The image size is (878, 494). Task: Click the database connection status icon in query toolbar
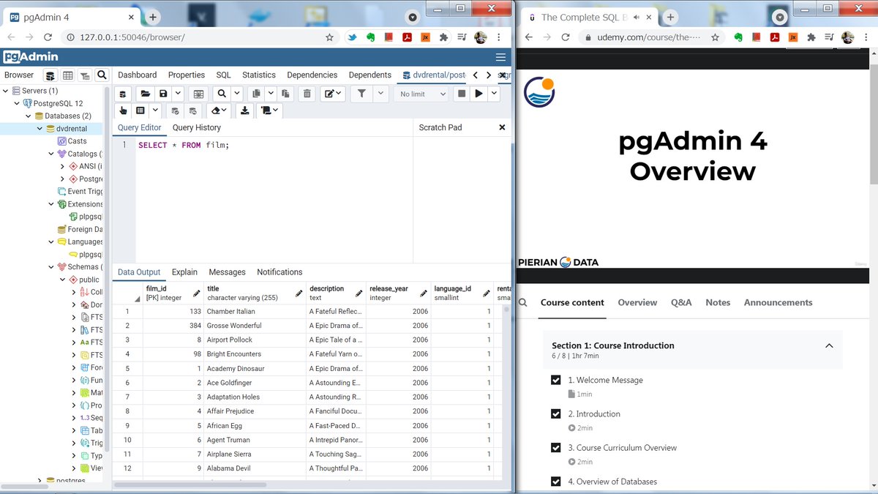tap(123, 94)
